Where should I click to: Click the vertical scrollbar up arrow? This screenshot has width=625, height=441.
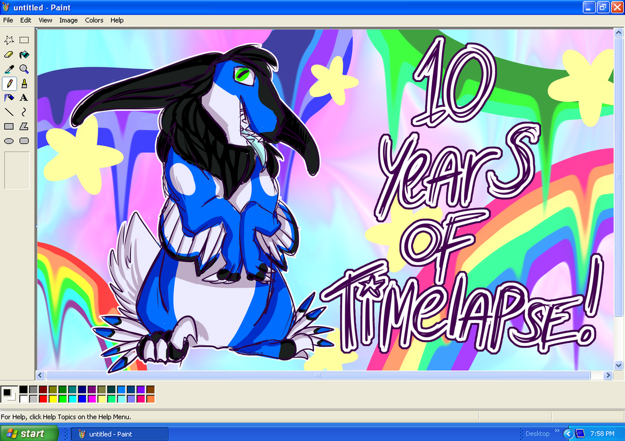pyautogui.click(x=619, y=33)
